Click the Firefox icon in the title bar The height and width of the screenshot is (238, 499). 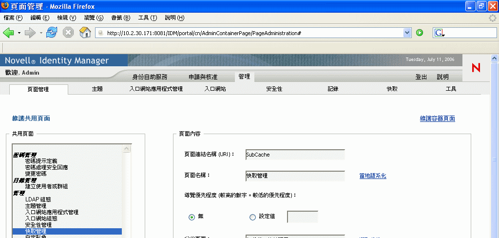5,6
